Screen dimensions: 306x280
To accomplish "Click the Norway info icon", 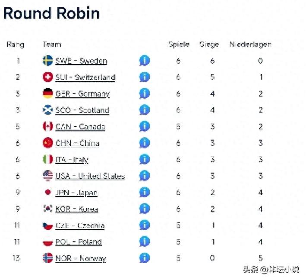I will point(145,258).
